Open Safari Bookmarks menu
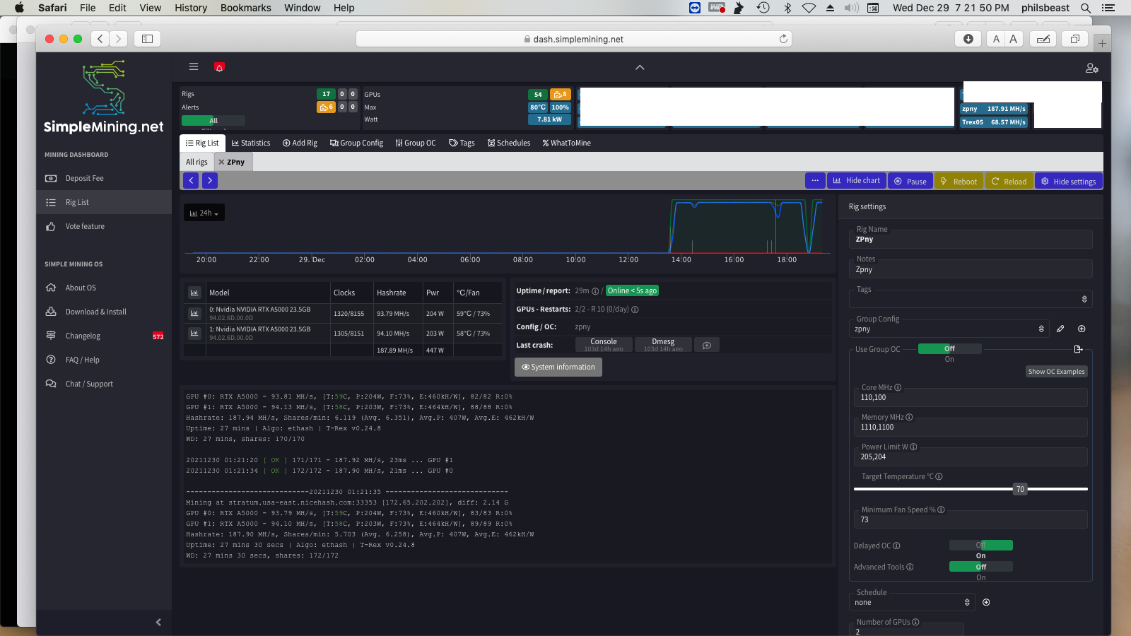Viewport: 1131px width, 636px height. pos(245,8)
